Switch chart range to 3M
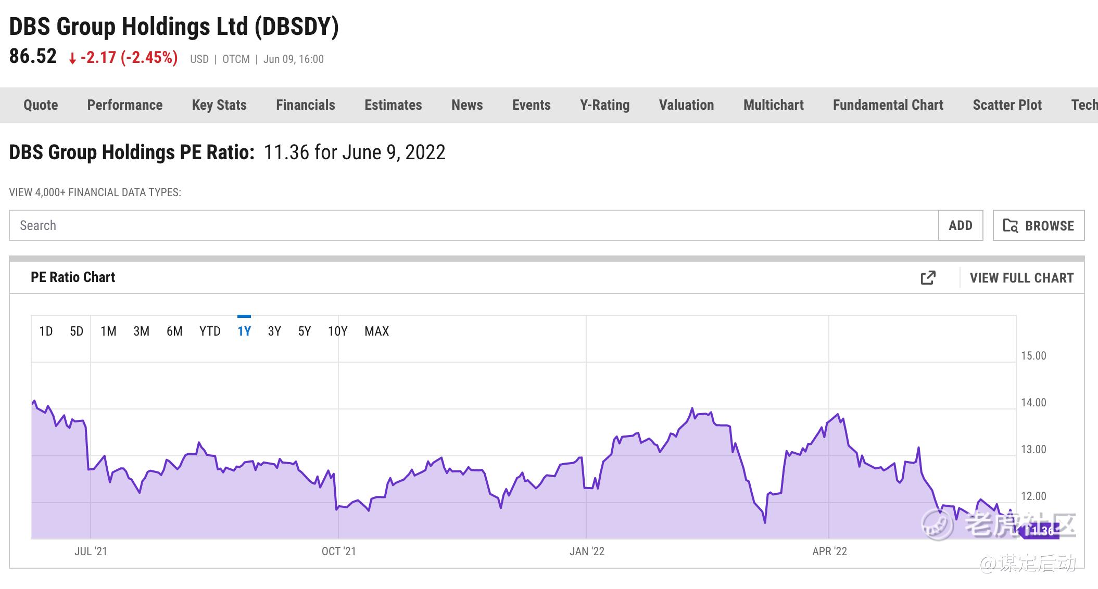This screenshot has height=589, width=1098. tap(141, 331)
